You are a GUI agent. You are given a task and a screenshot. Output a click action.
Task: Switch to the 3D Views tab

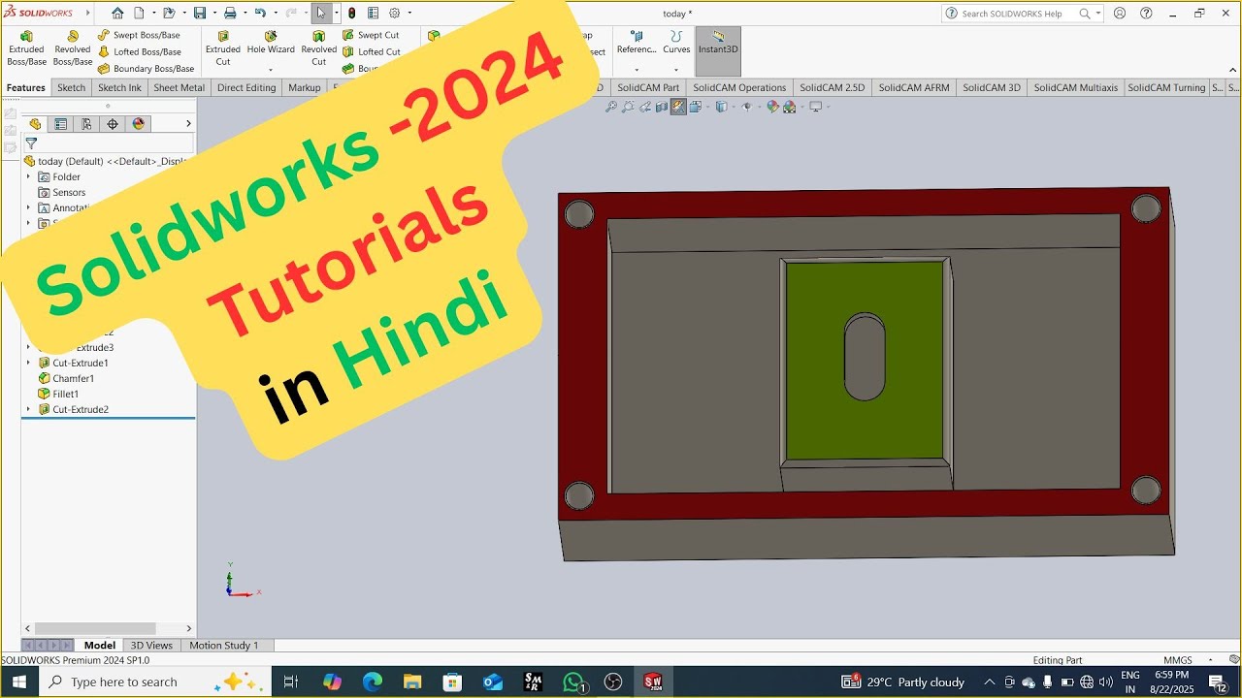[151, 645]
